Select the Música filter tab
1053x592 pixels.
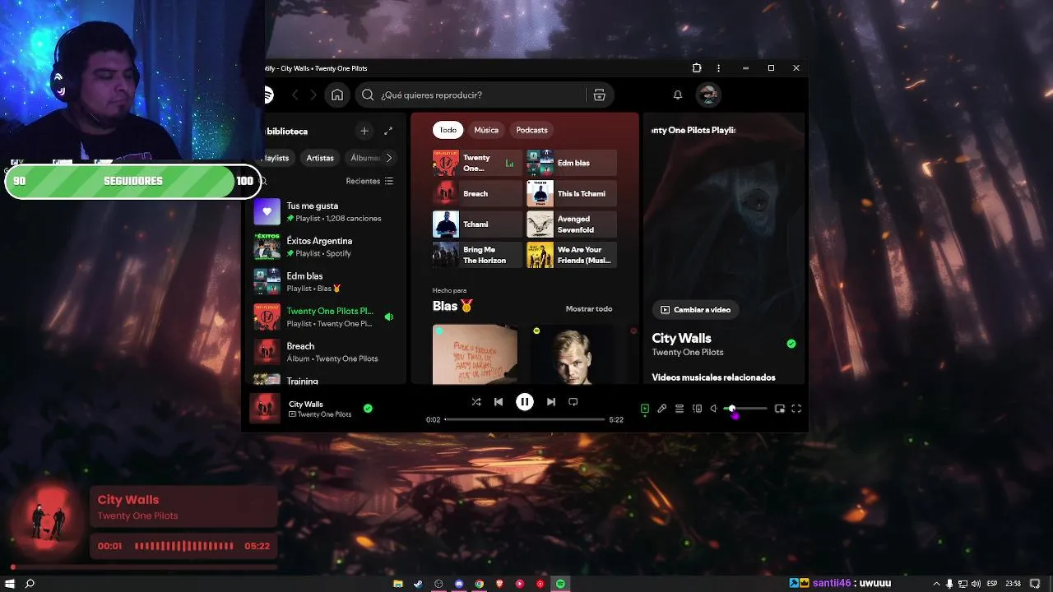click(x=486, y=130)
